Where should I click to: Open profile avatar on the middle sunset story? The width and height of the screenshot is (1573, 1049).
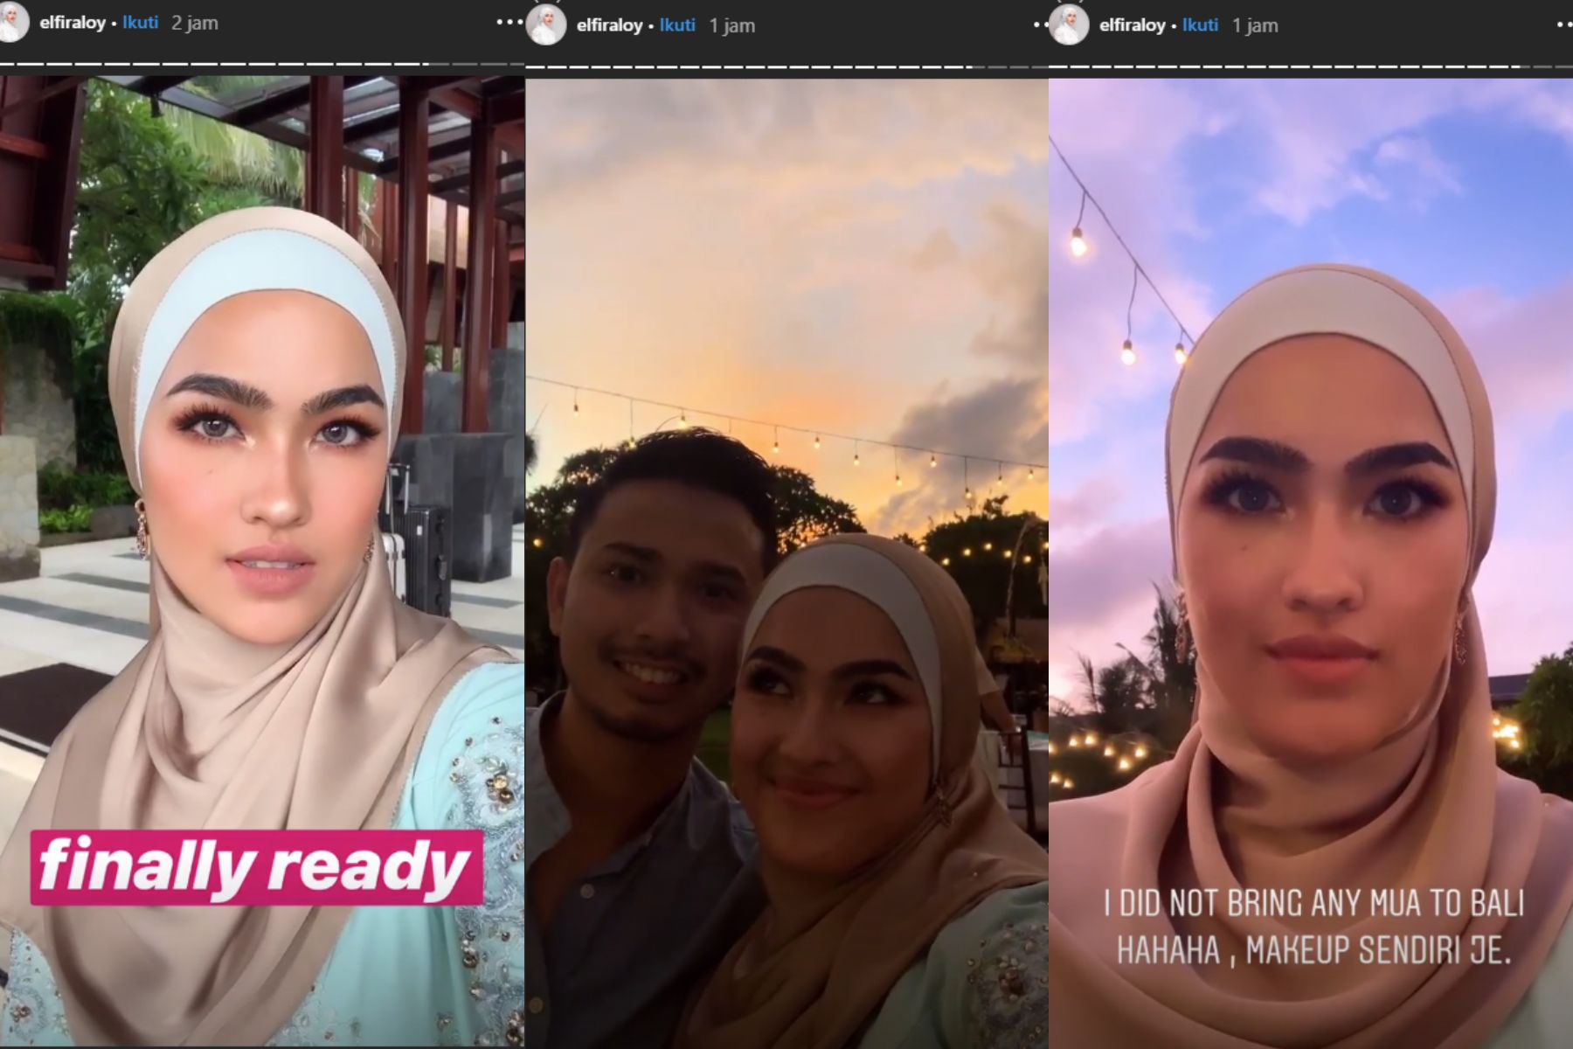click(x=546, y=25)
